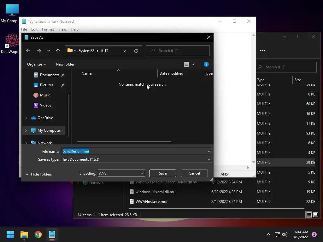Create a New folder

tap(65, 64)
